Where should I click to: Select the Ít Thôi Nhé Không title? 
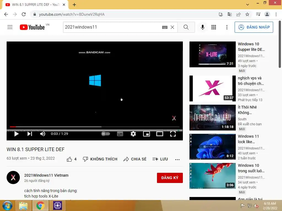click(247, 110)
